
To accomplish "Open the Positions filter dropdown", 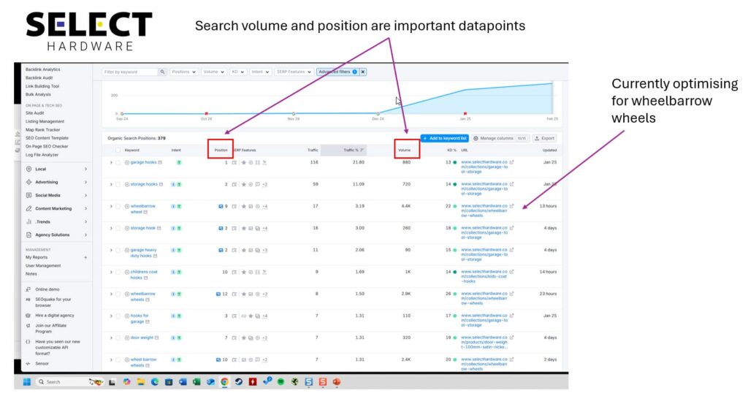I will coord(183,72).
